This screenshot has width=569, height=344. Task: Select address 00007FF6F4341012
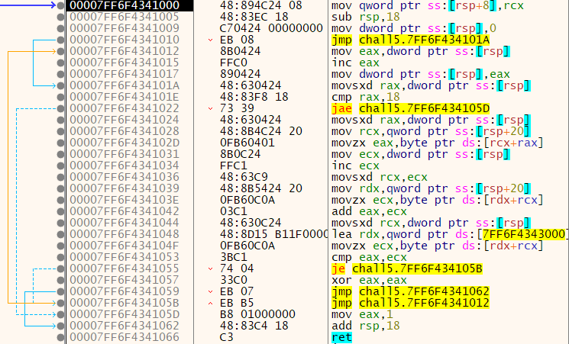(x=124, y=51)
